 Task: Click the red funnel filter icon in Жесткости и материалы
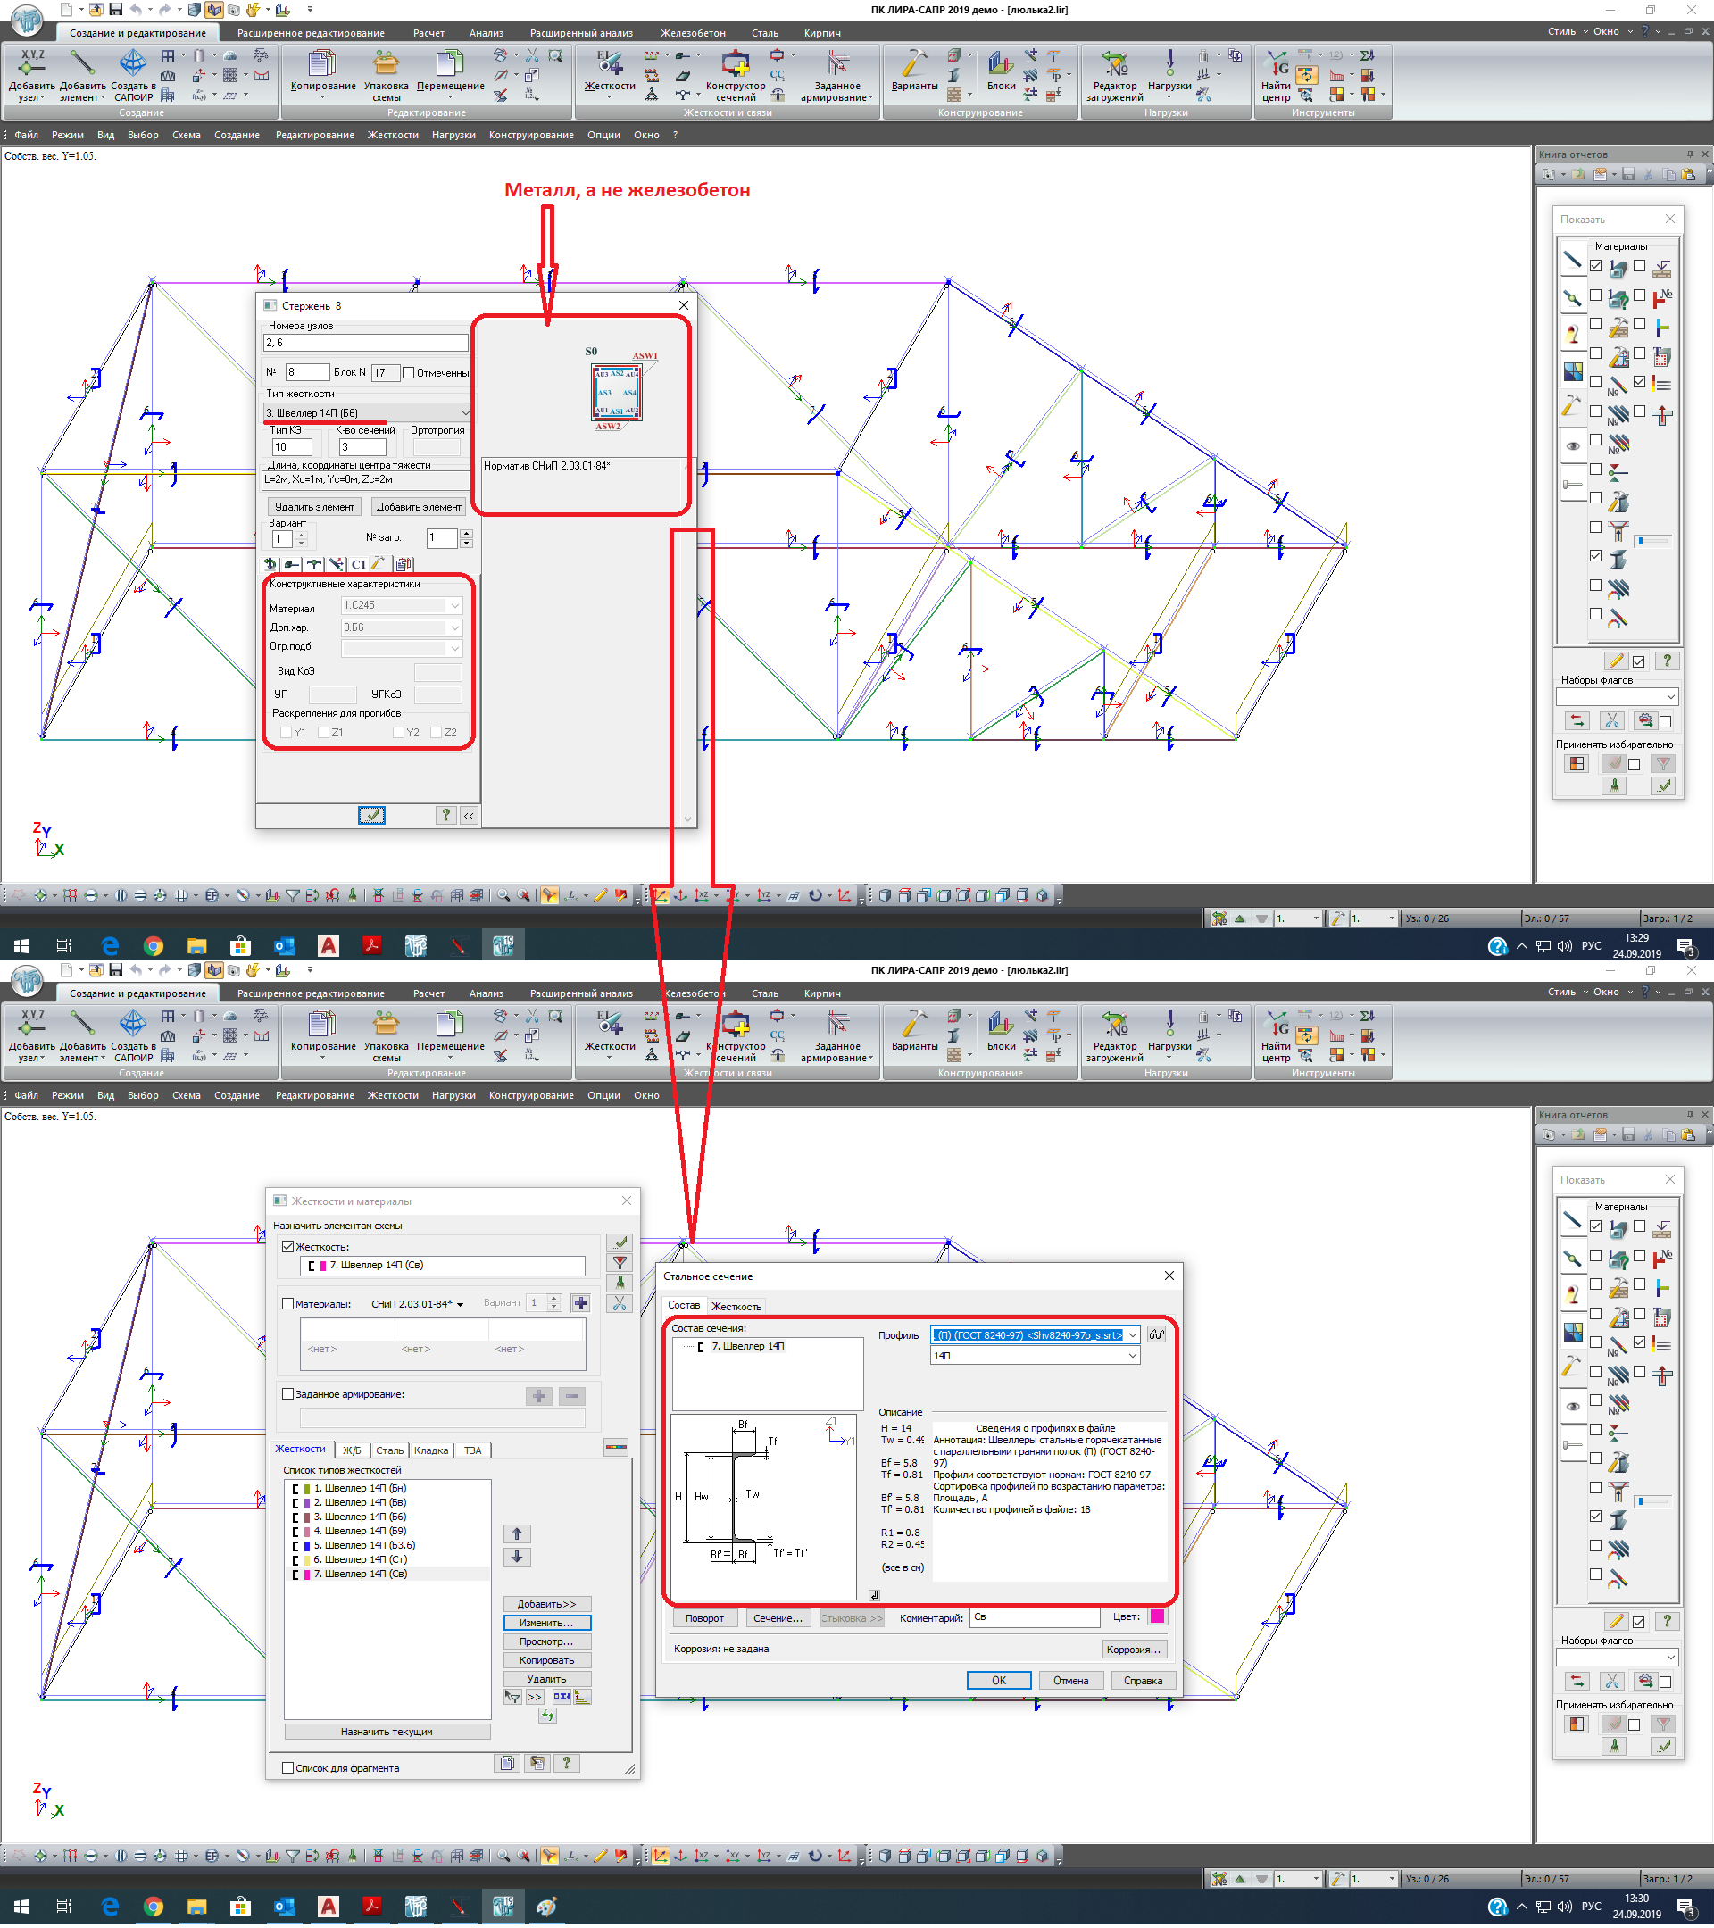pyautogui.click(x=620, y=1262)
